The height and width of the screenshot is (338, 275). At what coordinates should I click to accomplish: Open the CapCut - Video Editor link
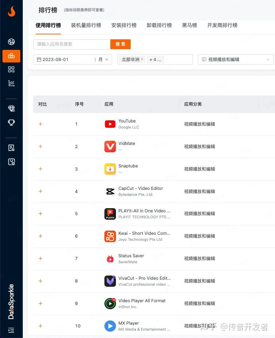point(141,188)
